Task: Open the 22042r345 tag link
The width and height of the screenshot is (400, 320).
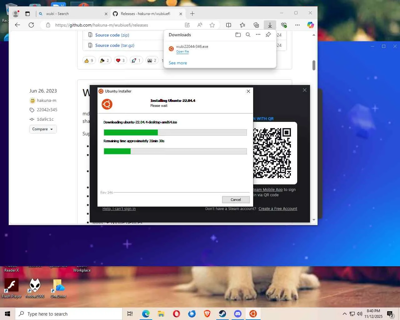Action: (x=47, y=110)
